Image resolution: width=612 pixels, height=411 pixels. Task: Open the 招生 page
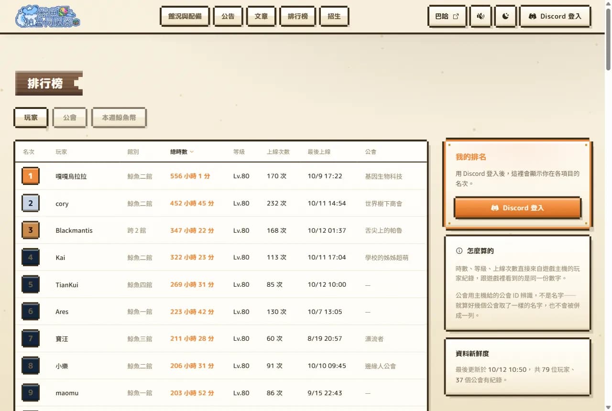334,16
